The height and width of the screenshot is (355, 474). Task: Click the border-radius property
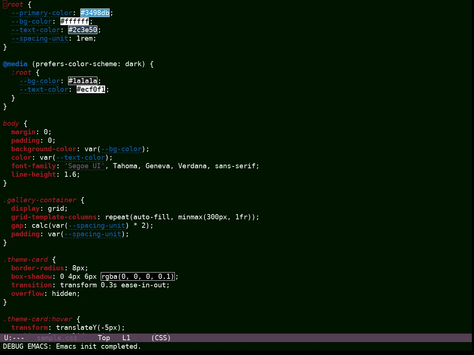(x=38, y=268)
